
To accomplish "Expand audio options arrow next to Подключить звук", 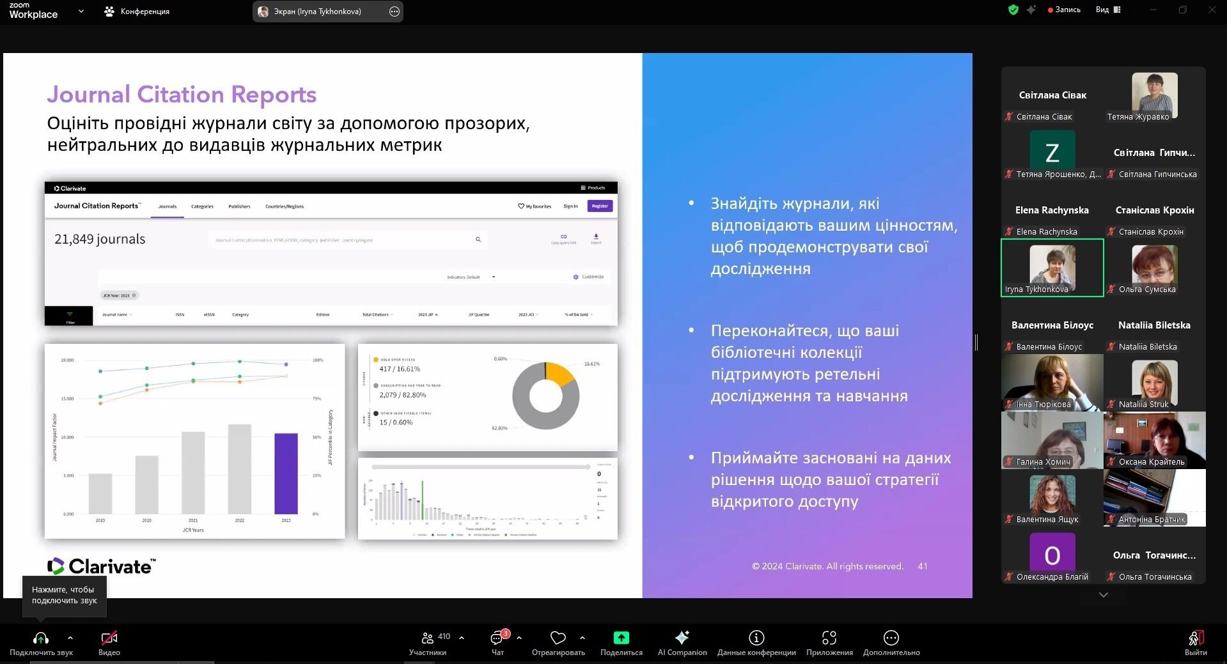I will (x=70, y=638).
